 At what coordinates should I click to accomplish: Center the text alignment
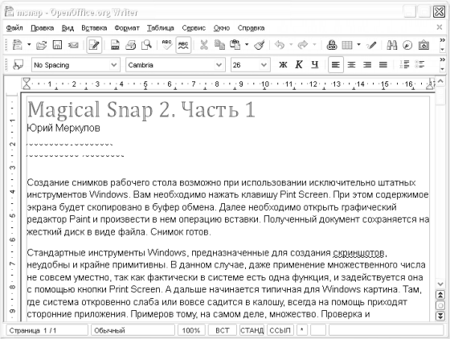point(351,65)
